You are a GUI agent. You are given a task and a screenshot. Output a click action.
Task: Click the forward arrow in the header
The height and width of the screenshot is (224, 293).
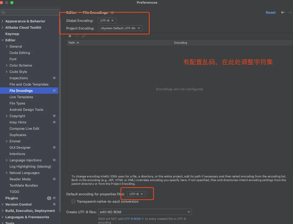[289, 12]
